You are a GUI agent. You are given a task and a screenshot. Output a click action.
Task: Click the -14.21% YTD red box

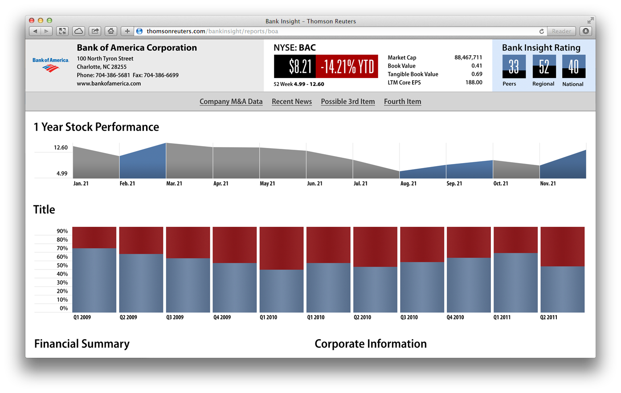(x=347, y=66)
